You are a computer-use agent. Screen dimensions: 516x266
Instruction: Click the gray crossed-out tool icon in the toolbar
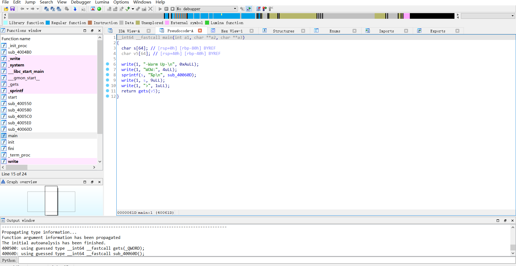271,9
